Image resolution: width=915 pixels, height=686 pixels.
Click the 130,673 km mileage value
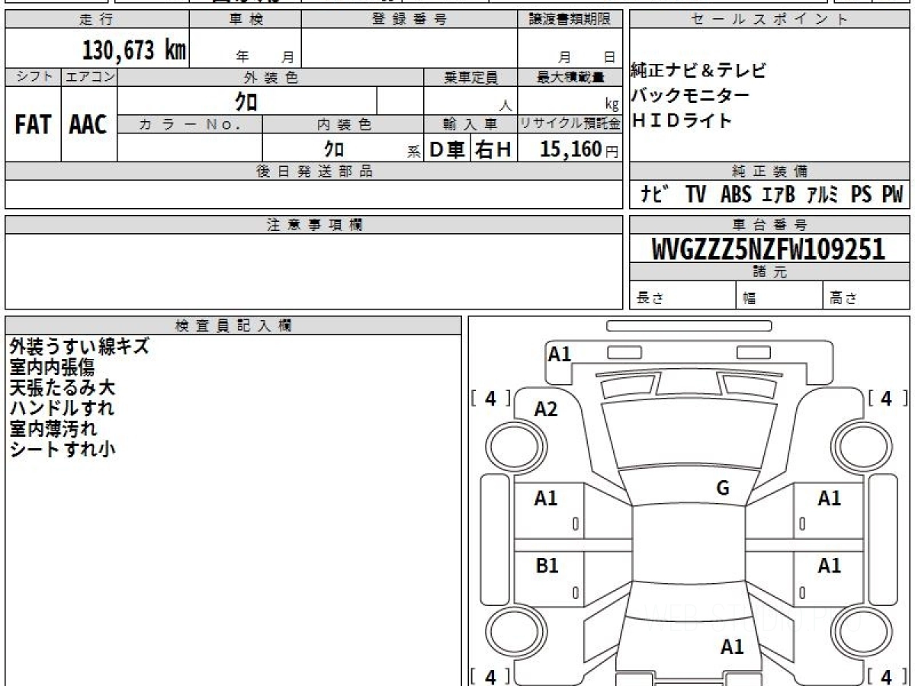coord(134,50)
